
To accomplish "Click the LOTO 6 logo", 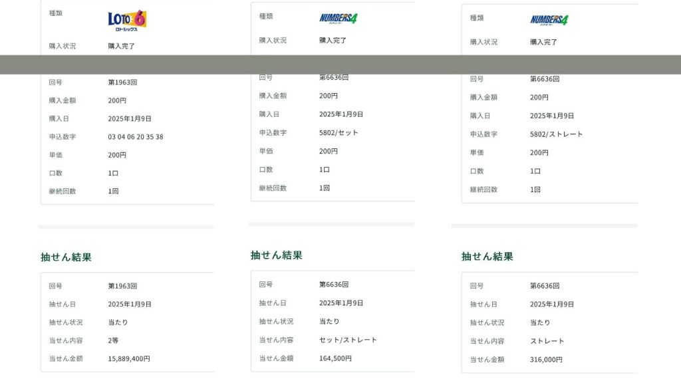I will pos(127,19).
